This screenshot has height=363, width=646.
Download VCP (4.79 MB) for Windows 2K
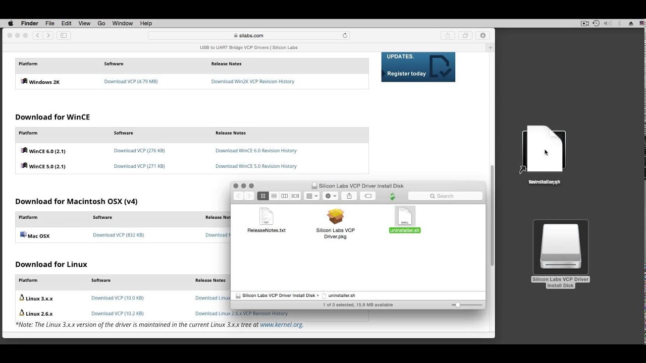point(131,81)
